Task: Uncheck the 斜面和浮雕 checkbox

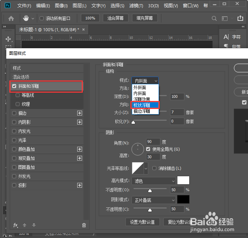Action: coord(14,86)
